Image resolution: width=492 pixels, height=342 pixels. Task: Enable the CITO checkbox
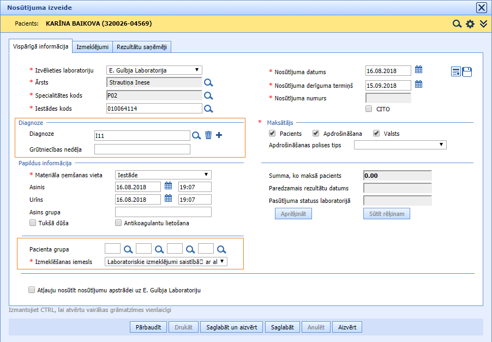click(x=369, y=109)
